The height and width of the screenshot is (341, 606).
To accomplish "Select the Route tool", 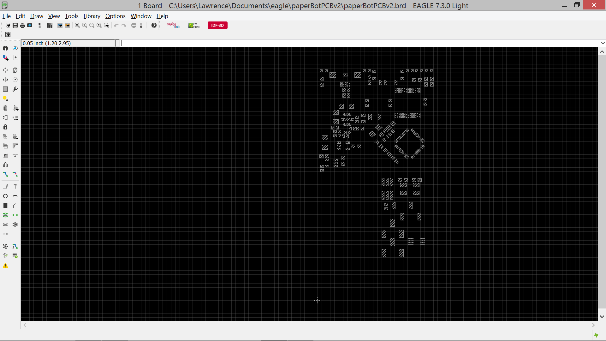I will click(x=5, y=174).
